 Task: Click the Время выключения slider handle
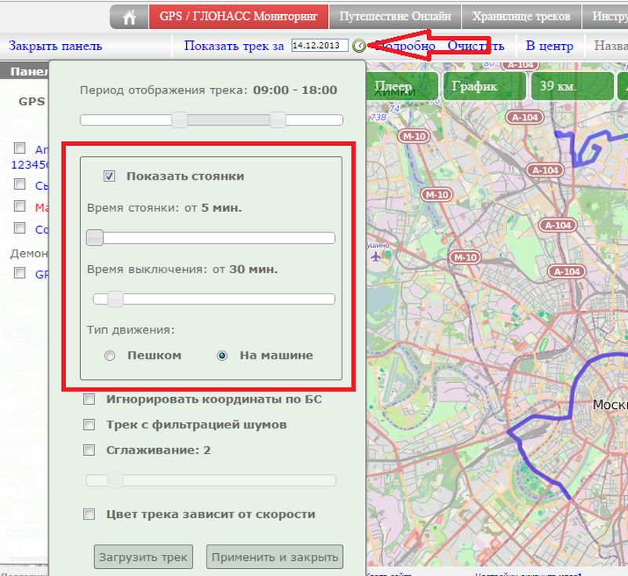pos(115,298)
